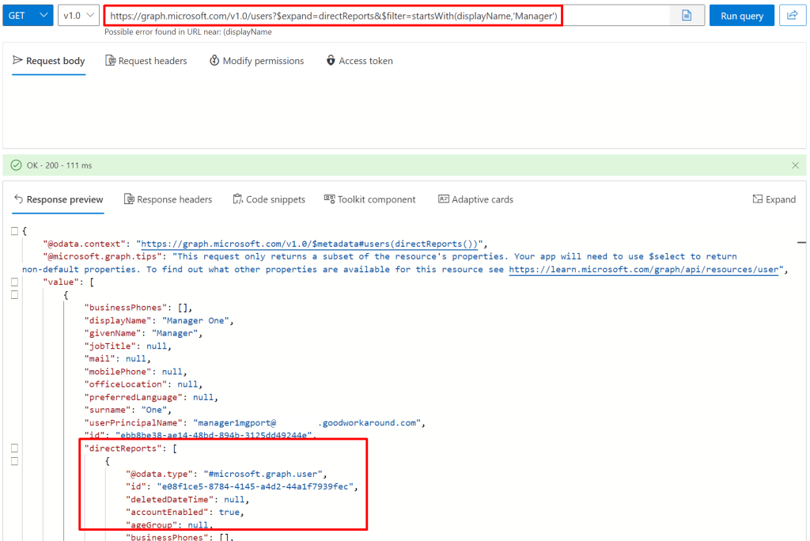
Task: Open the Response headers tab
Action: (168, 199)
